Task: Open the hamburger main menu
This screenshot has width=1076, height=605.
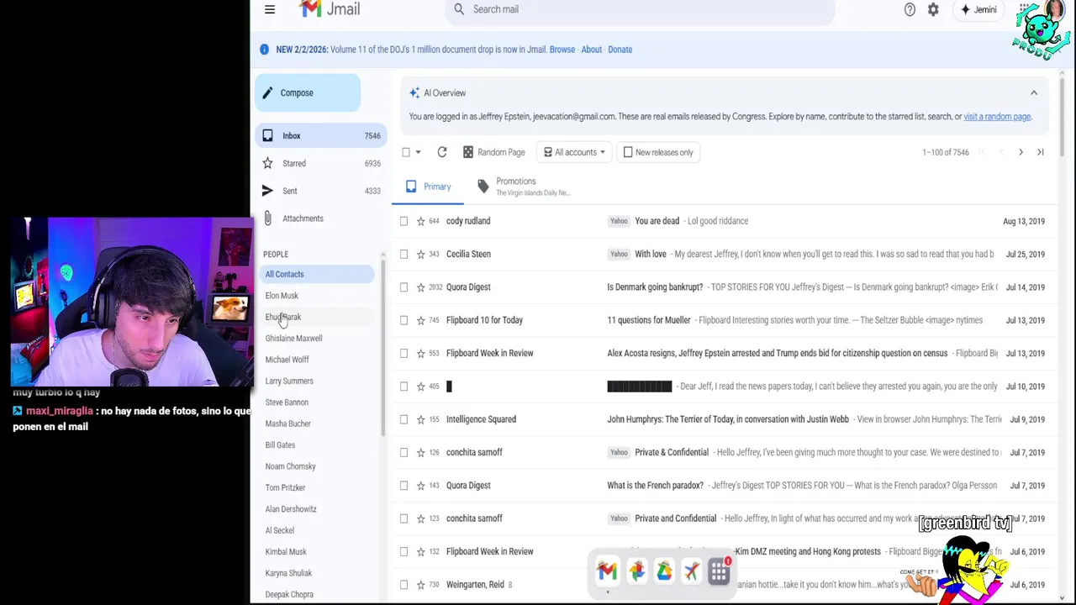Action: tap(270, 9)
